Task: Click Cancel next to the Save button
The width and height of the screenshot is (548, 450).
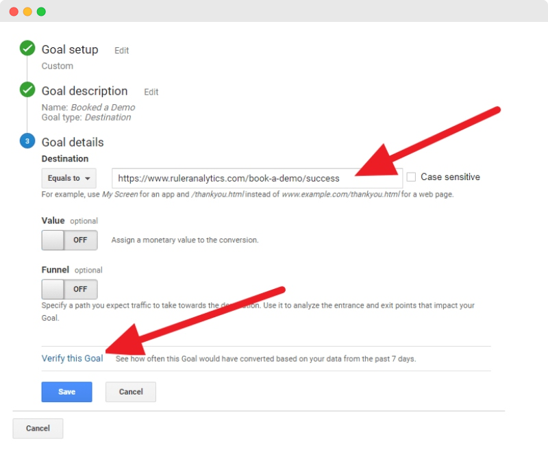Action: (131, 392)
